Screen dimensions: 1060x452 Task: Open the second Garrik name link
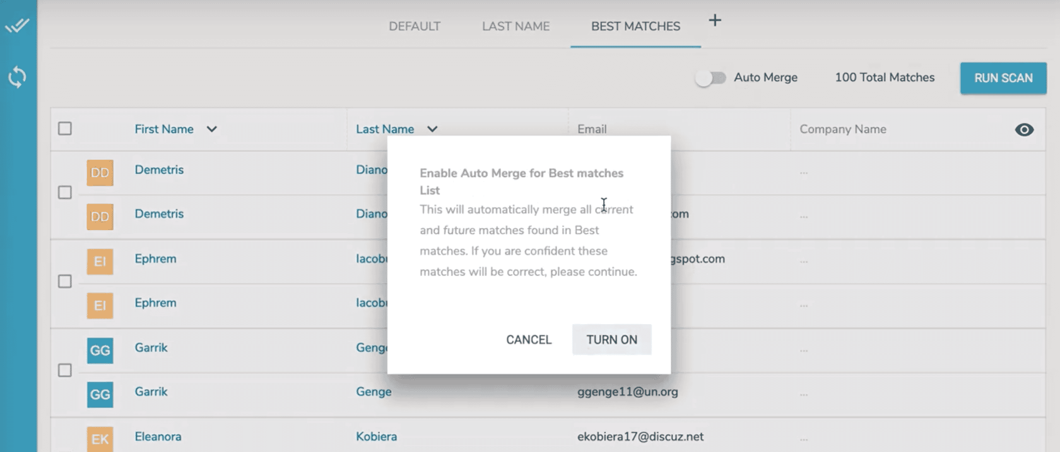click(x=151, y=392)
